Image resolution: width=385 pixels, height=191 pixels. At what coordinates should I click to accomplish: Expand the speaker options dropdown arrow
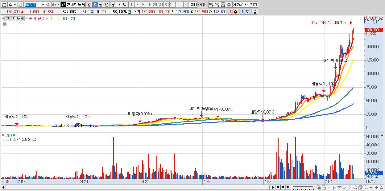pos(58,5)
